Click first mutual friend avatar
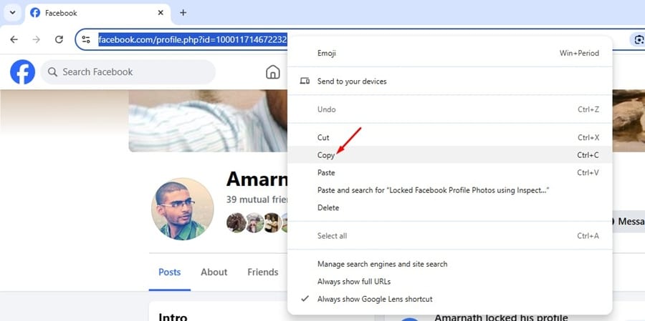 [236, 222]
